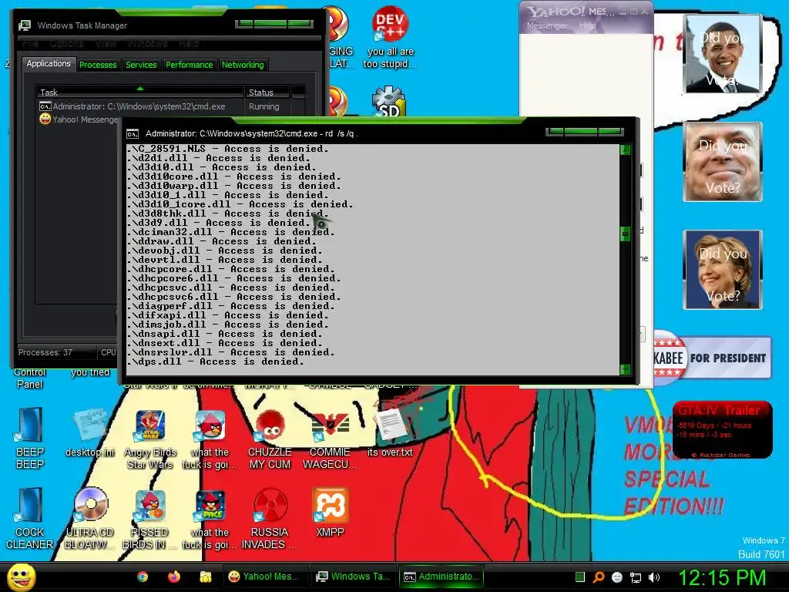Click the CPU status bar entry
Image resolution: width=789 pixels, height=592 pixels.
click(x=108, y=352)
